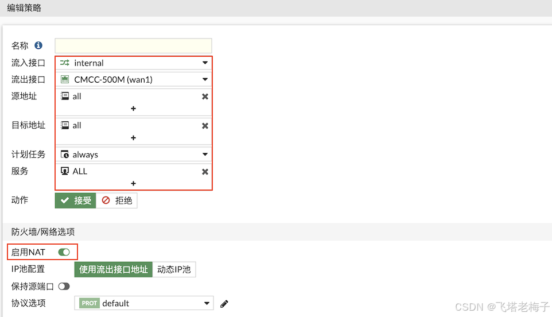The image size is (552, 317).
Task: Click the 防火墙/网络选项 section header
Action: (43, 232)
